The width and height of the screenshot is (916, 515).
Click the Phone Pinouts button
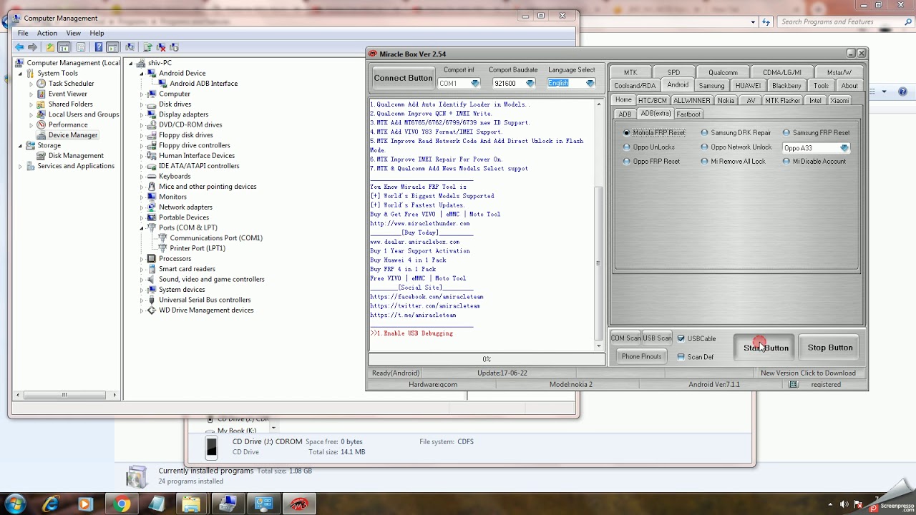[641, 356]
